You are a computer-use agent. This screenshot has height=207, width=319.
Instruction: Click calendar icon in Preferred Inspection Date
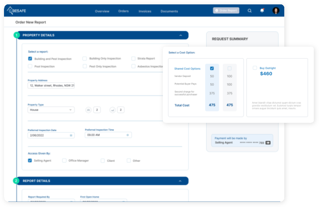click(71, 136)
